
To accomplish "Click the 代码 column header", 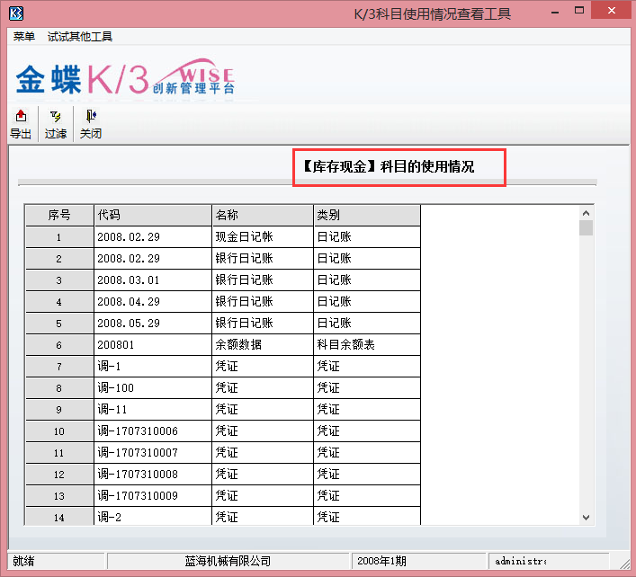I will [x=151, y=216].
